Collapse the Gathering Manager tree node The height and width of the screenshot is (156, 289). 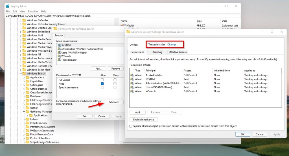click(x=24, y=112)
